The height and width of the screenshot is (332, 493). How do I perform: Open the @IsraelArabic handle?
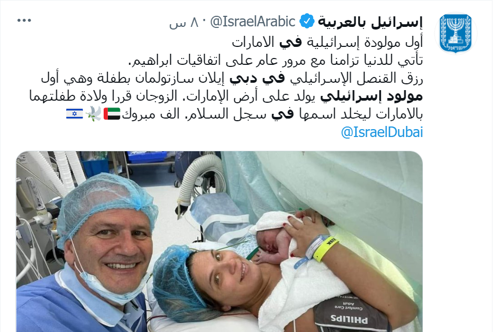click(253, 22)
